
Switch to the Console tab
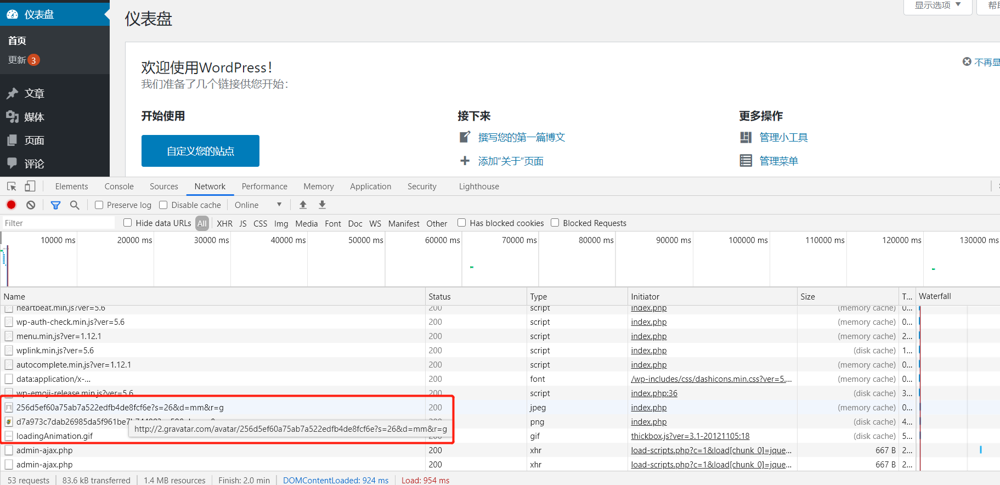[119, 187]
